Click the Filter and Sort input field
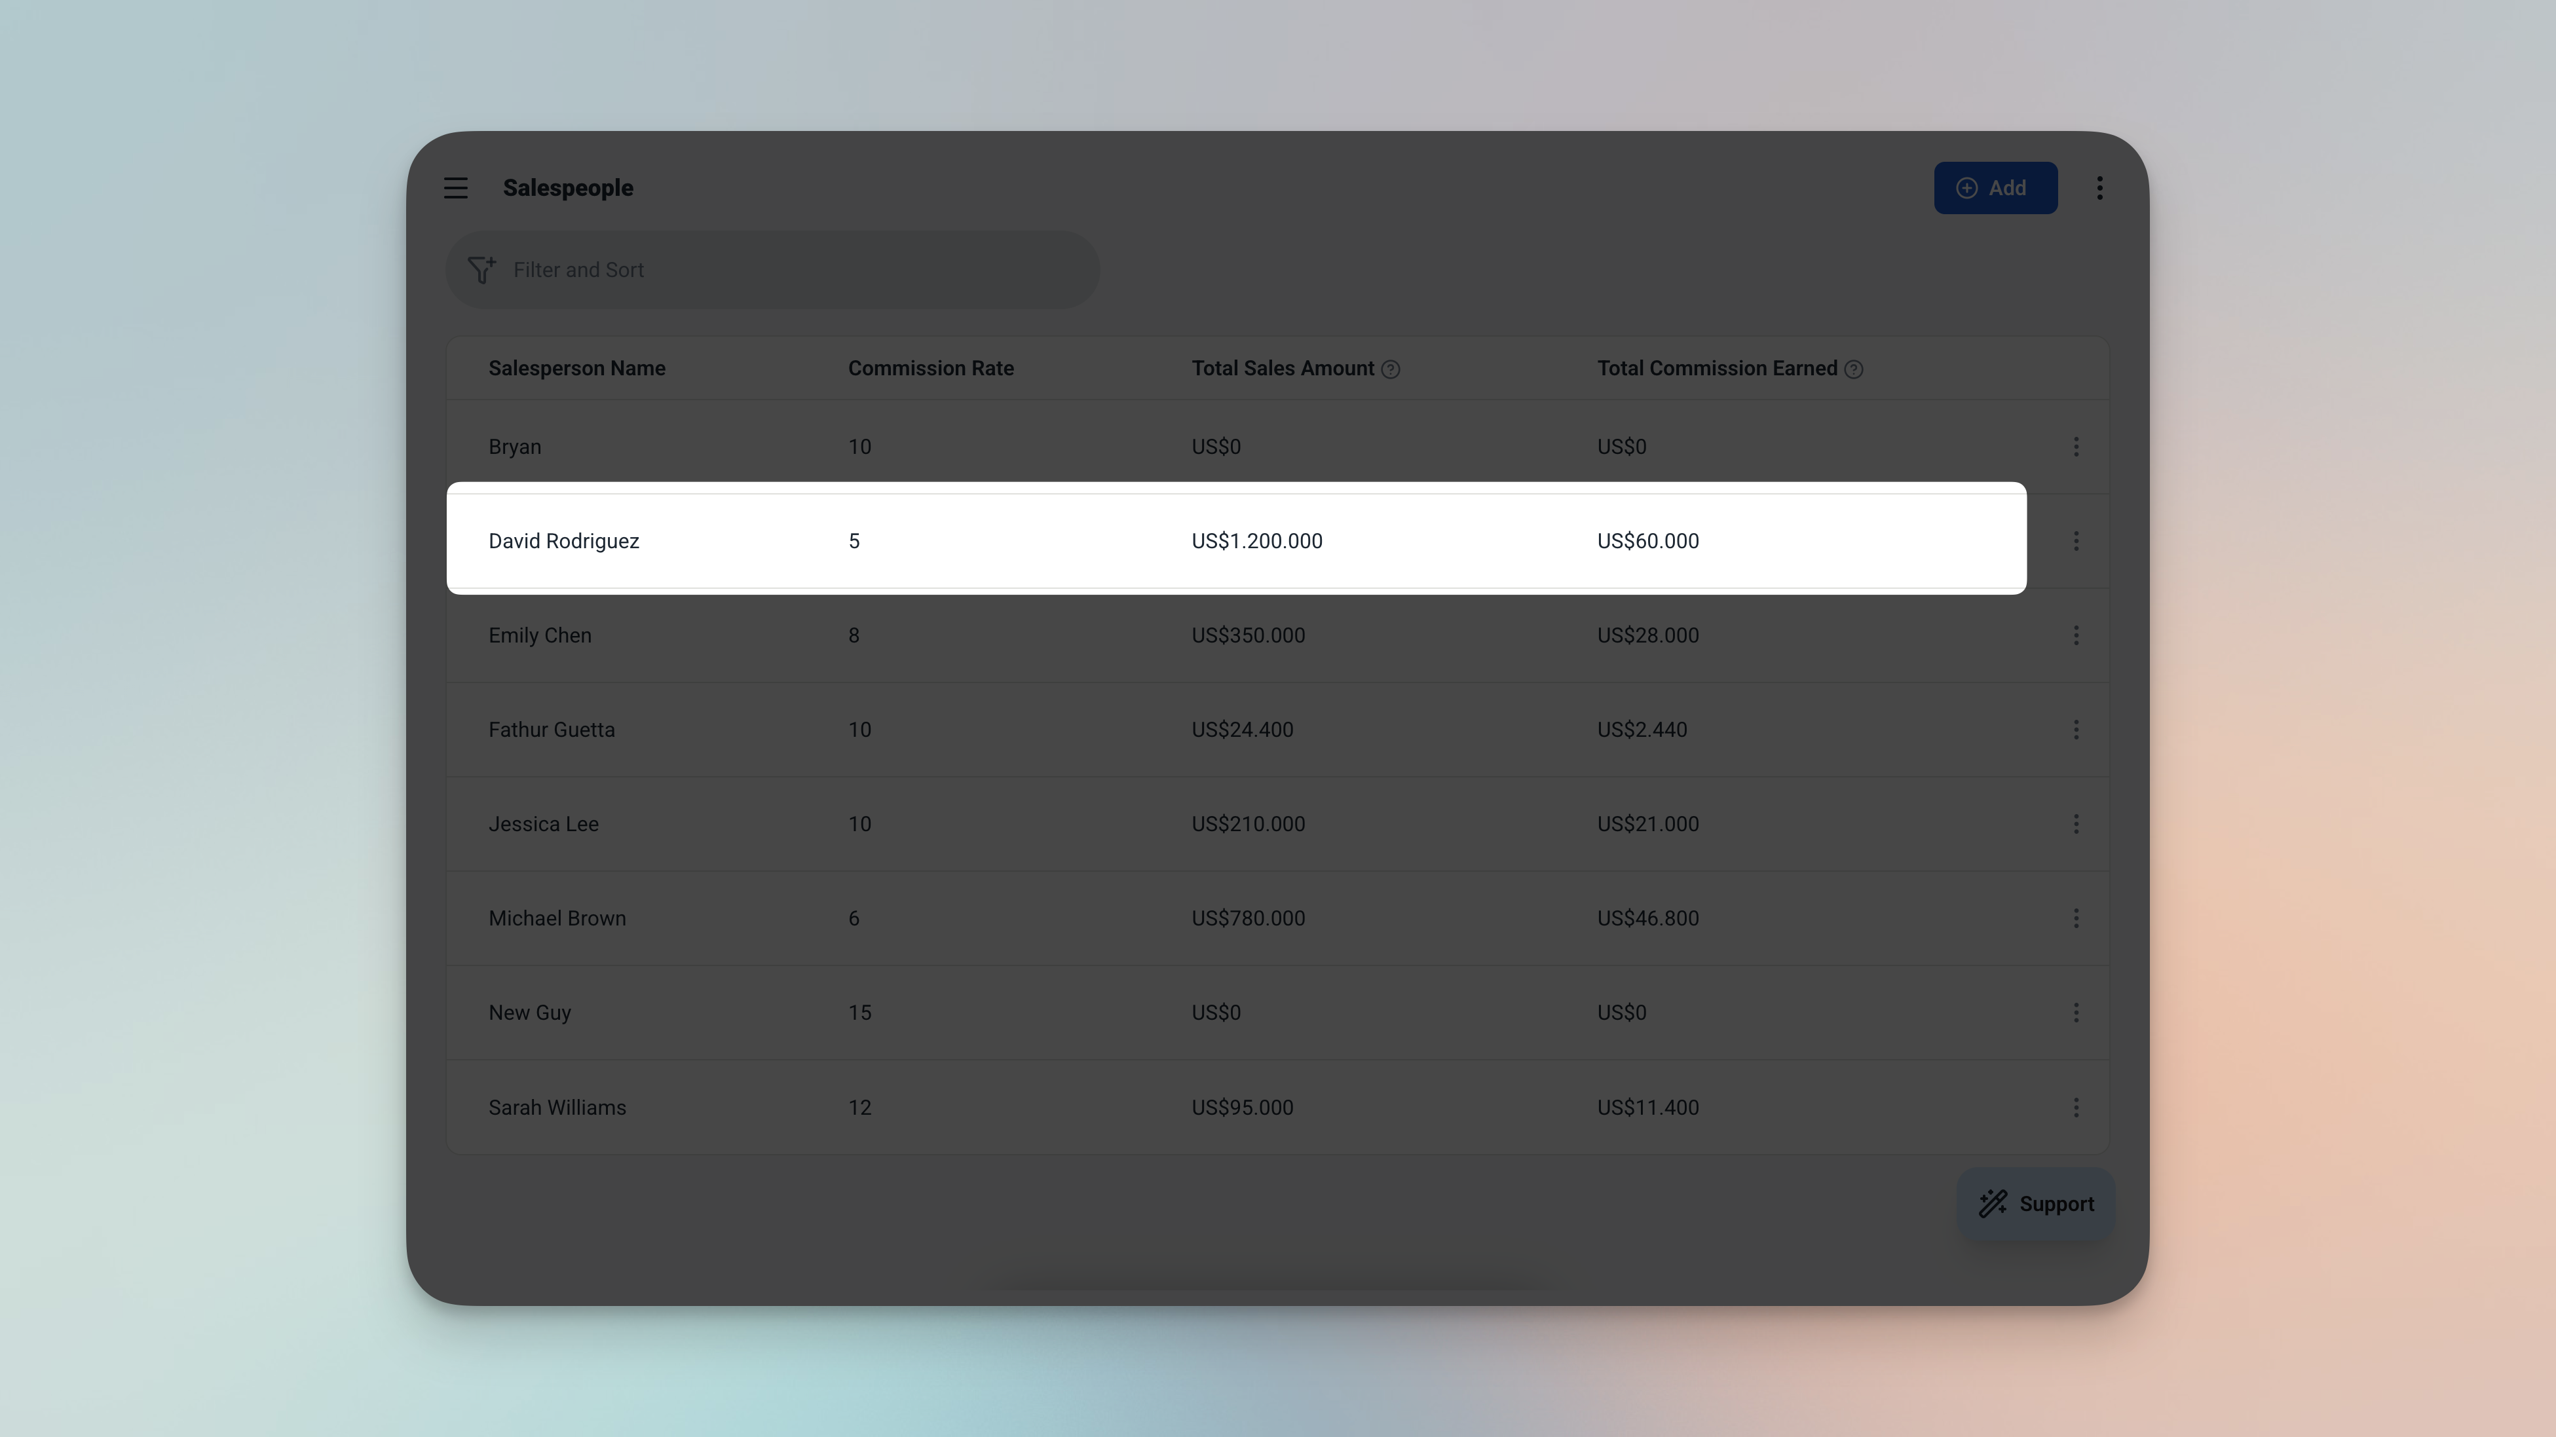 tap(773, 269)
